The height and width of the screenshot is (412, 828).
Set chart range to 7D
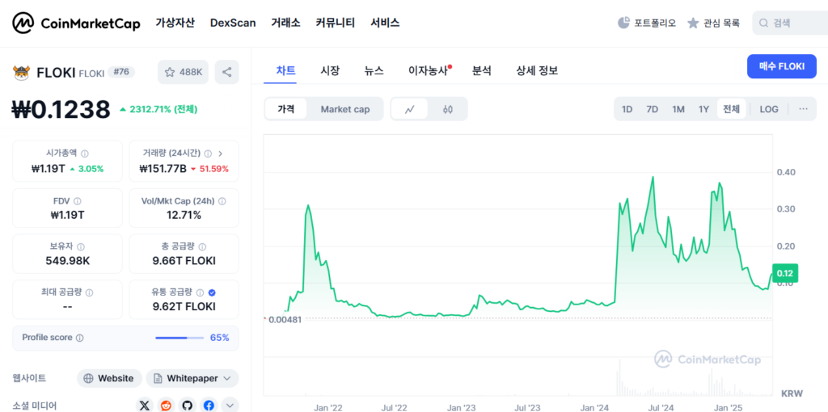653,109
